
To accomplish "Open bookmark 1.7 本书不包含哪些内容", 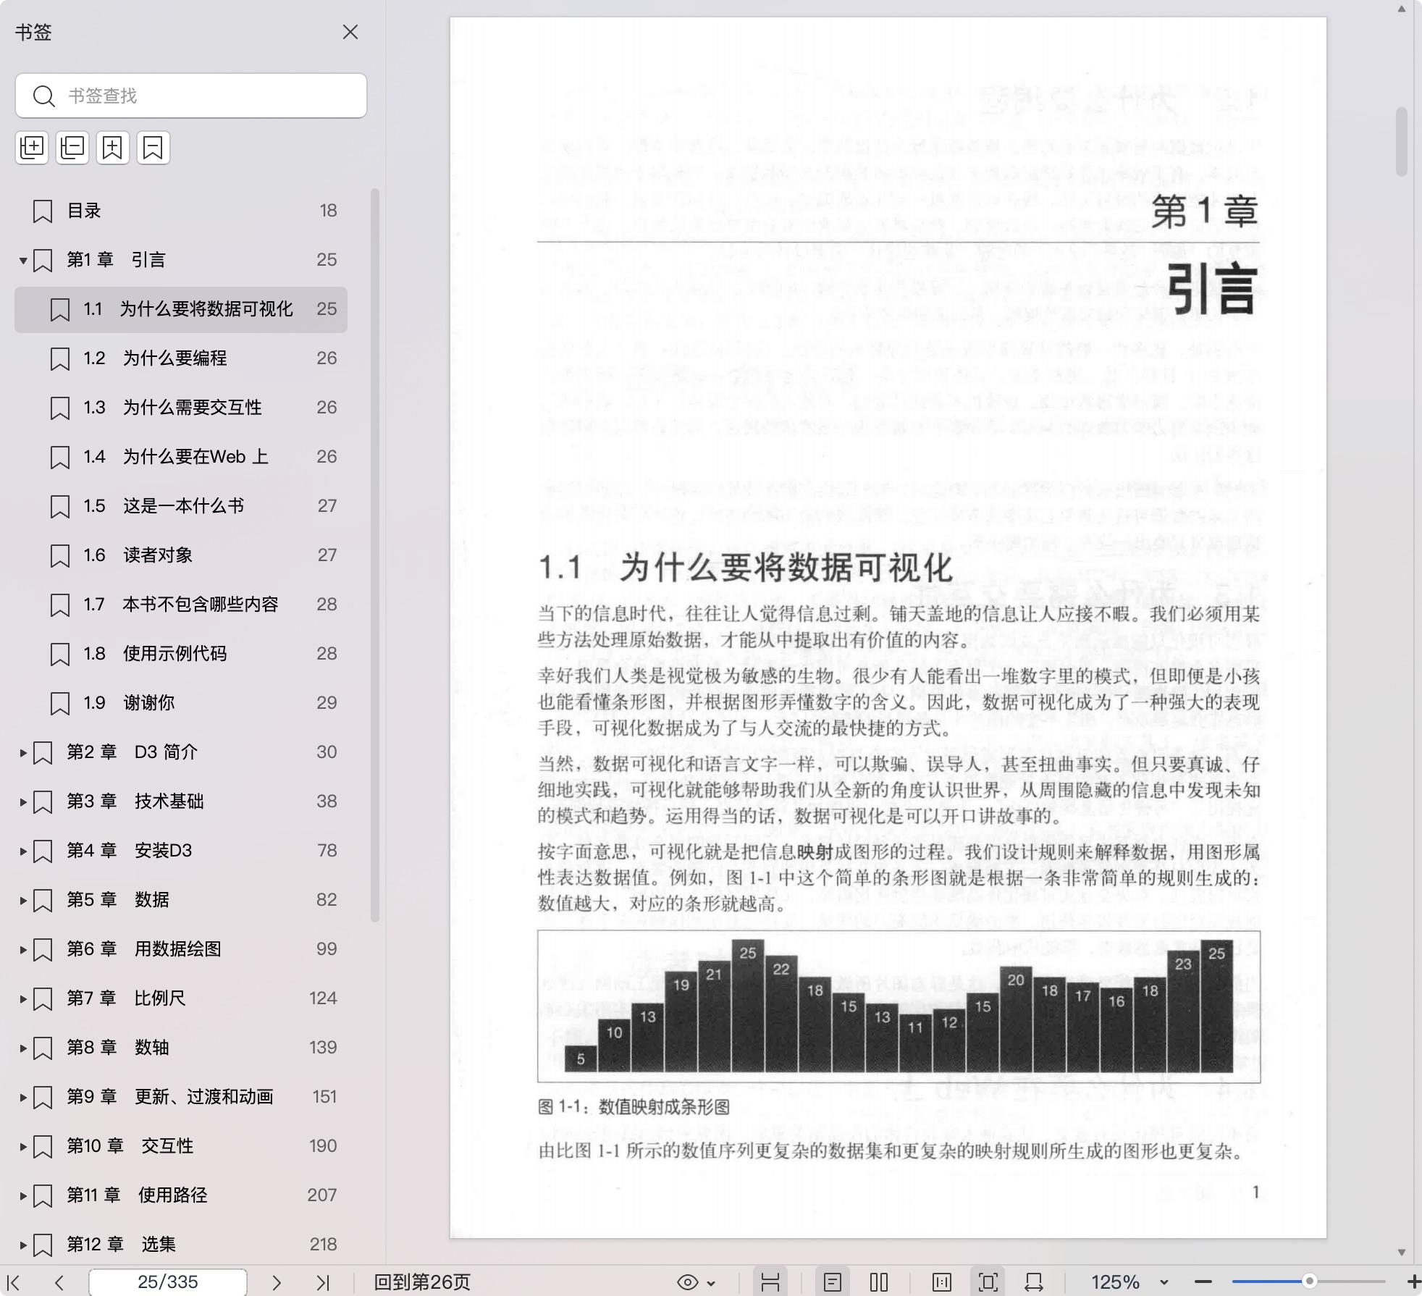I will [181, 605].
